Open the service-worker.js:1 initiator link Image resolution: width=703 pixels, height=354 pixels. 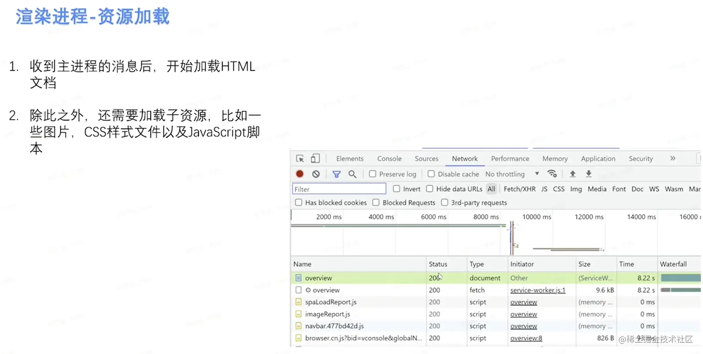[x=537, y=290]
